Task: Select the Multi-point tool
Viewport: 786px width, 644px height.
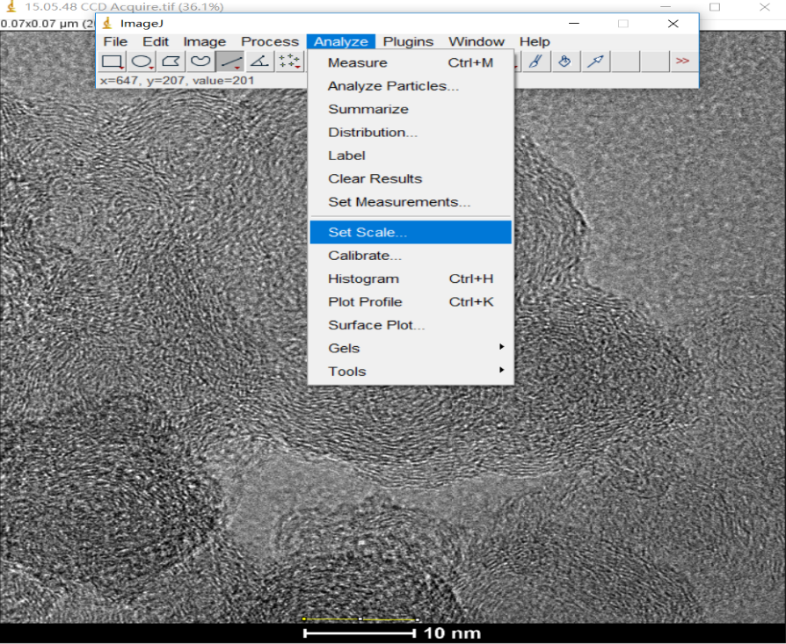Action: coord(288,62)
